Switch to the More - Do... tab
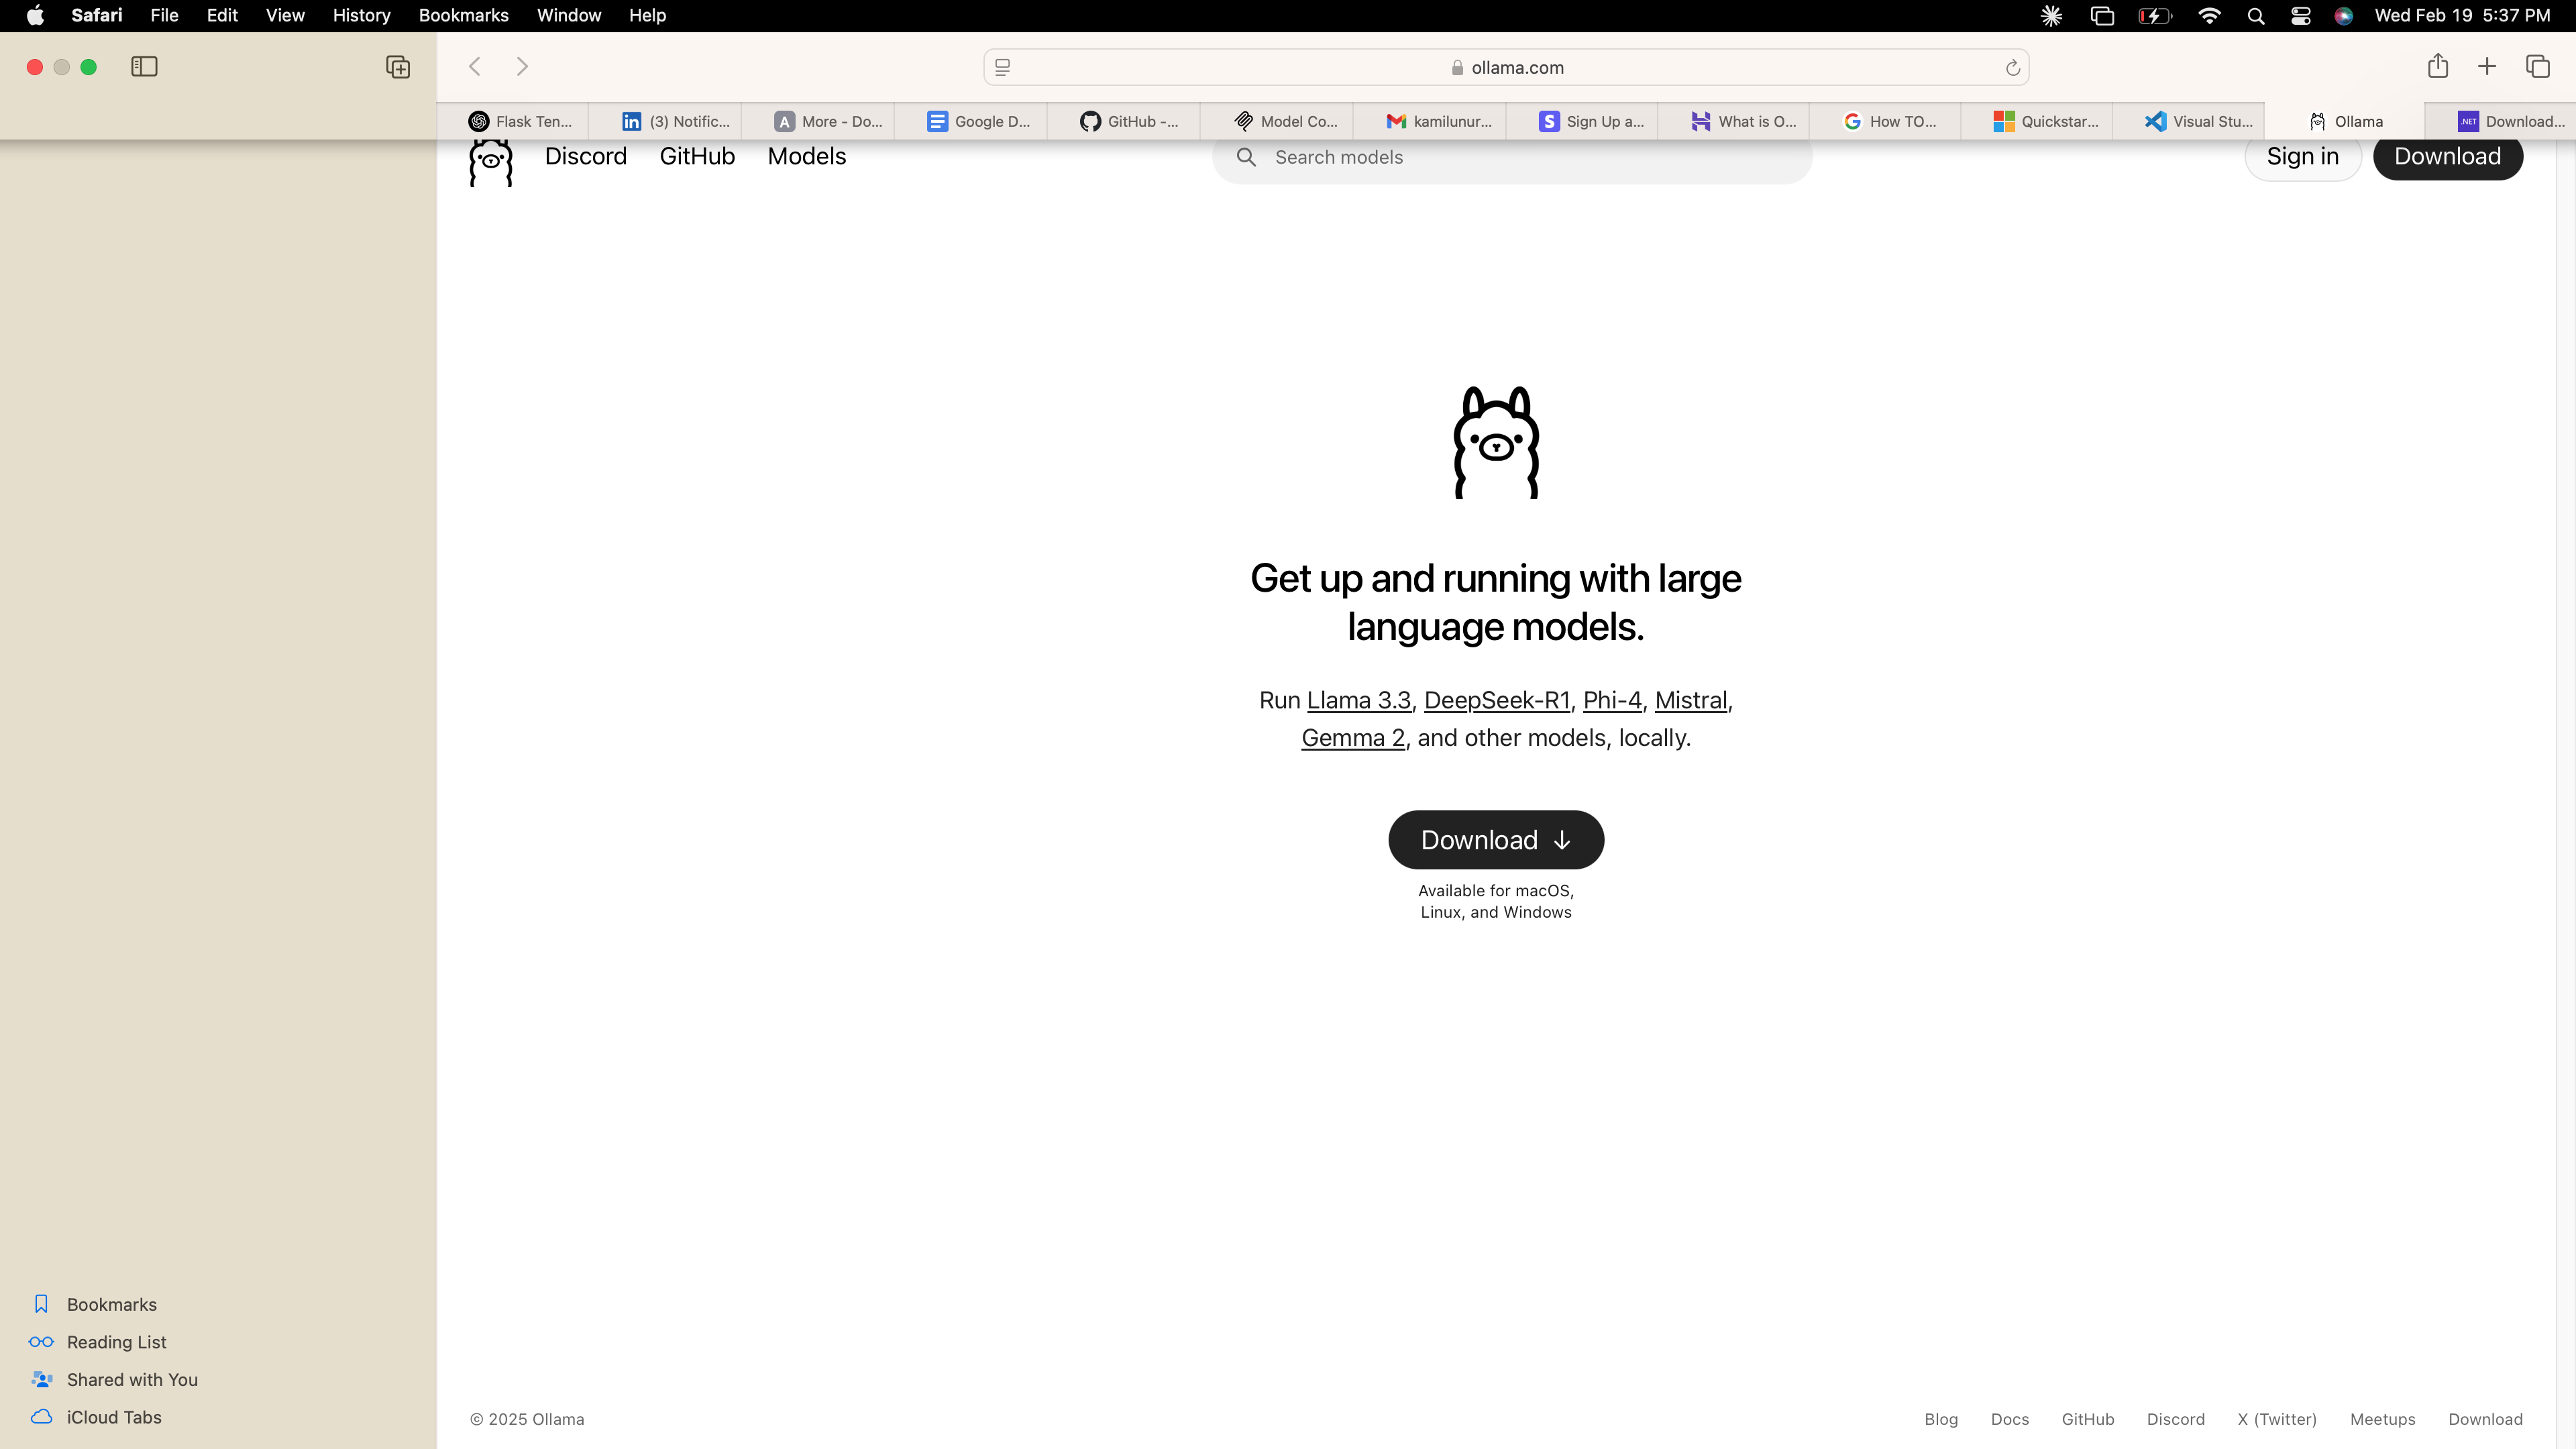The image size is (2576, 1449). (x=818, y=121)
